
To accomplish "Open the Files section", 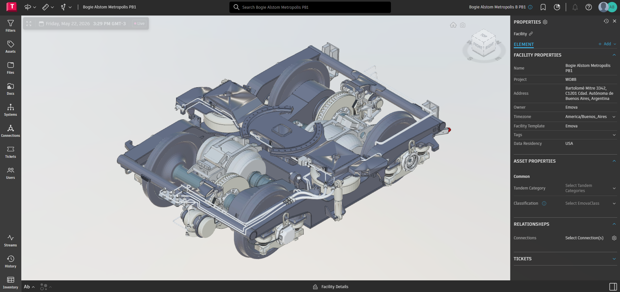I will click(10, 68).
